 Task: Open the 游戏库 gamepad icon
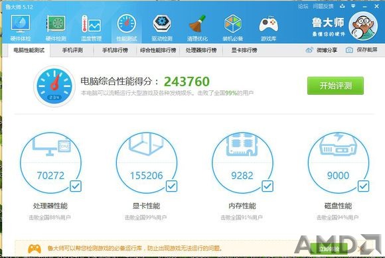pyautogui.click(x=268, y=27)
